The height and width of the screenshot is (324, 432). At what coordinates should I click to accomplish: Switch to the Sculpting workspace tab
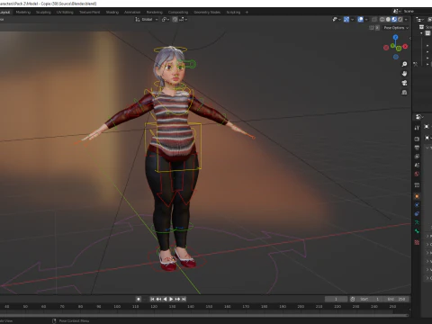point(43,13)
